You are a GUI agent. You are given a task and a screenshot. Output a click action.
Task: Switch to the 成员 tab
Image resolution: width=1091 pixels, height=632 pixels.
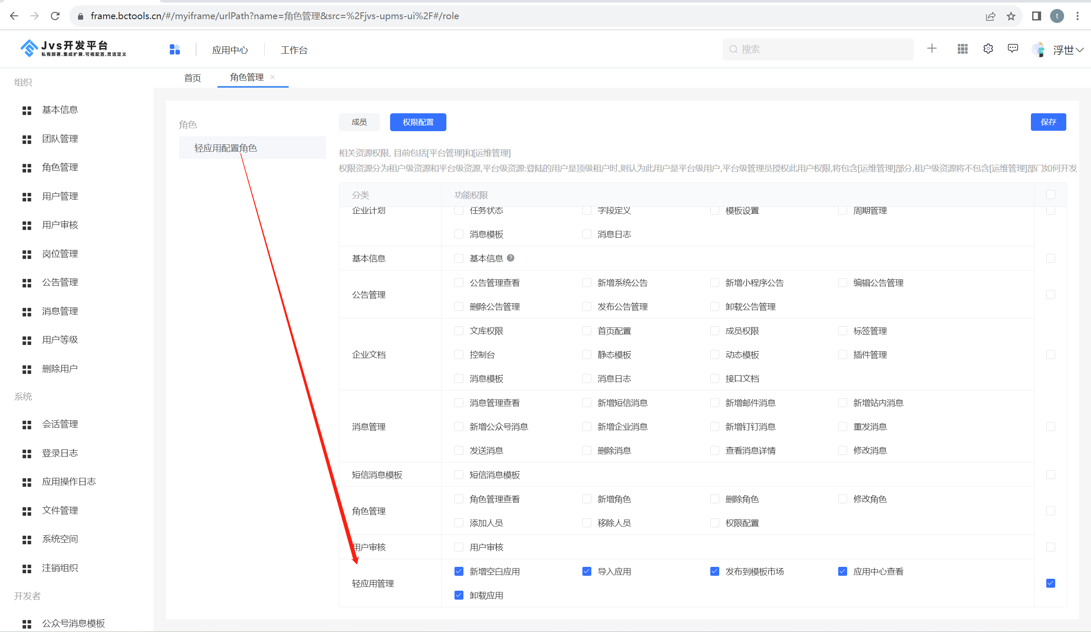coord(359,122)
